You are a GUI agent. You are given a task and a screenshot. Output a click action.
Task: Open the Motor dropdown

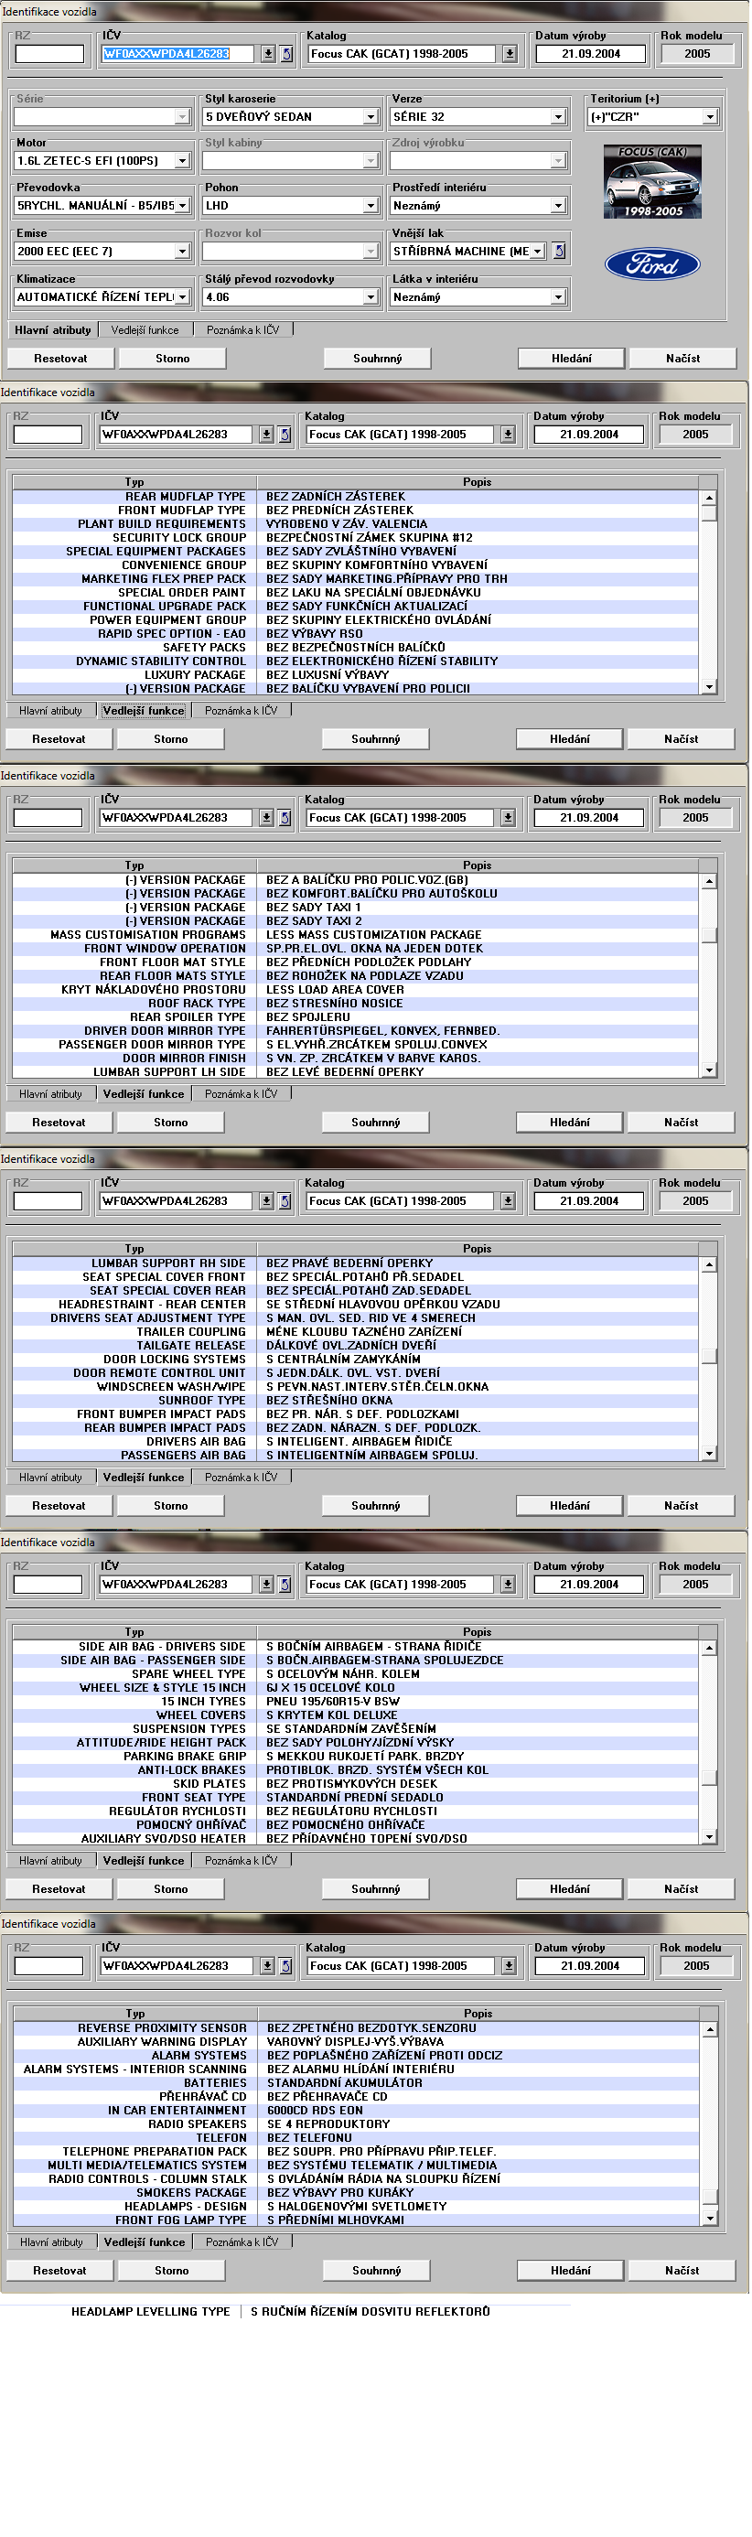182,160
